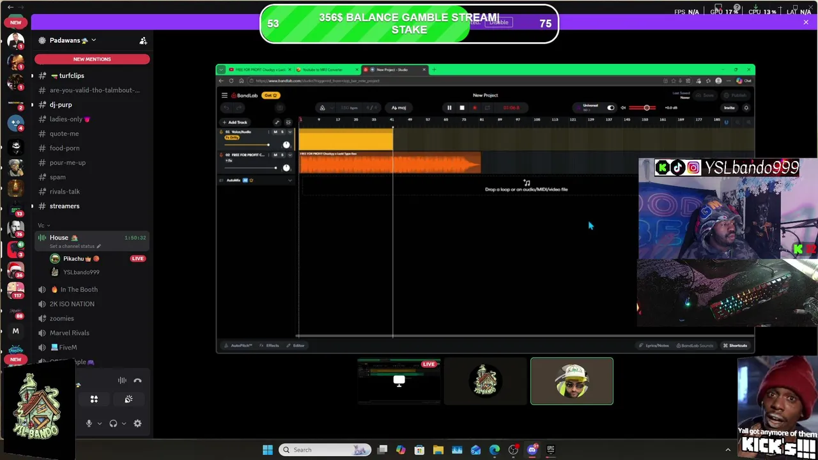Pause playback in BandLab transport
The height and width of the screenshot is (460, 818).
pos(449,108)
